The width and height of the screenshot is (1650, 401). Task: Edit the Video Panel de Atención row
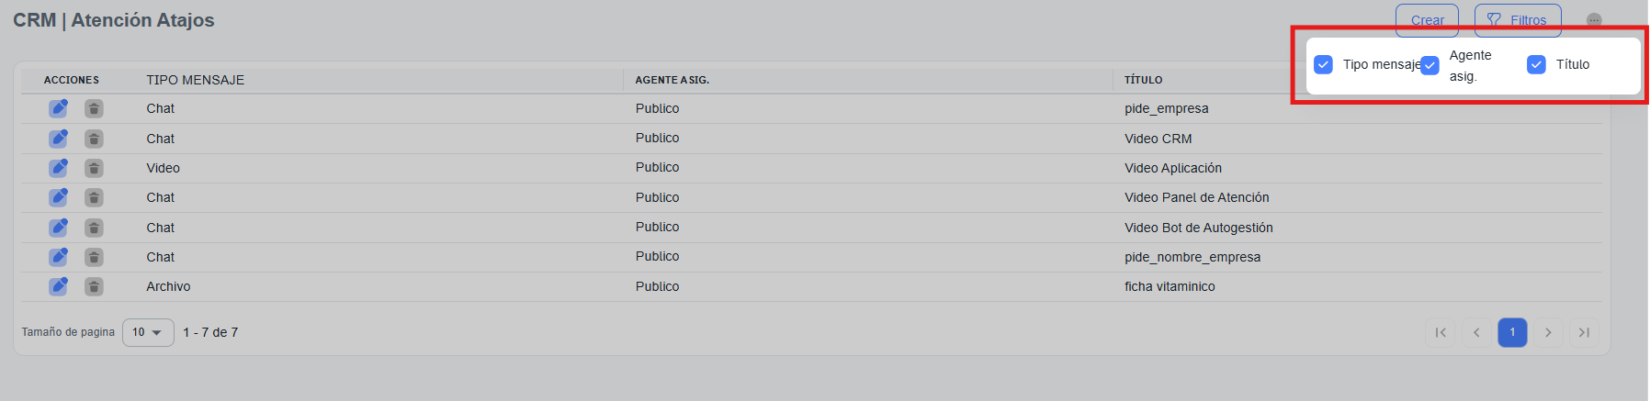click(58, 197)
